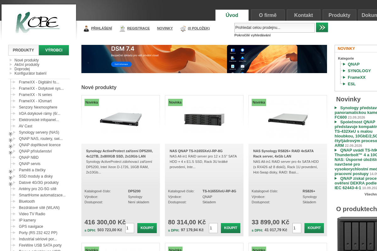Expand the Synology servery (NAS) category
This screenshot has width=377, height=251.
10,134
